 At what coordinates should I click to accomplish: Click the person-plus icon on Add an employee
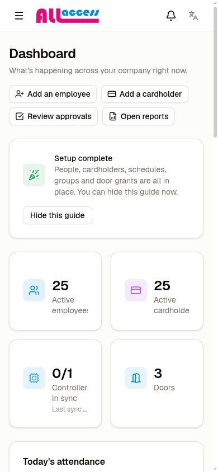coord(20,94)
